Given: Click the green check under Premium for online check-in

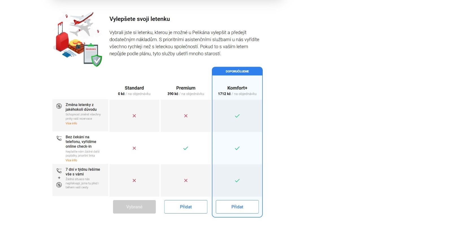Looking at the screenshot, I should [x=186, y=148].
